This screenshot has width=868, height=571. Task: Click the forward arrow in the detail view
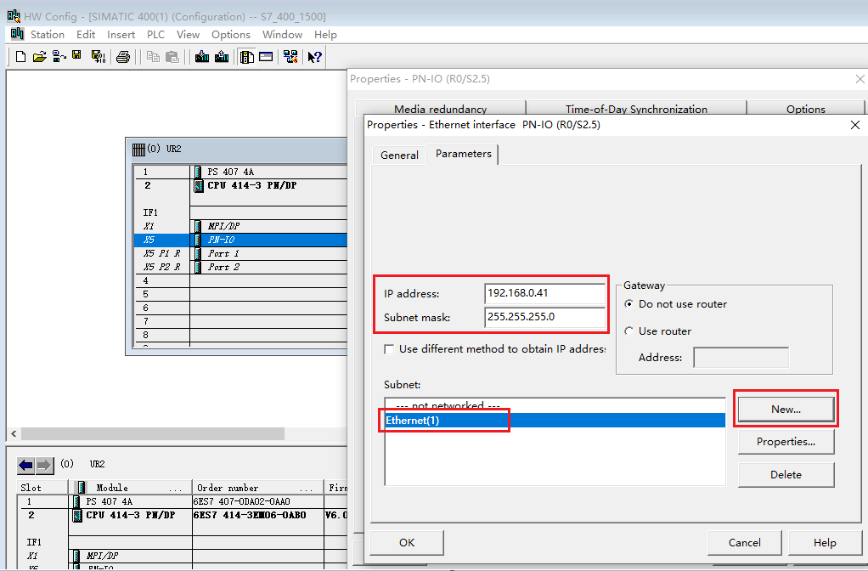click(x=44, y=466)
